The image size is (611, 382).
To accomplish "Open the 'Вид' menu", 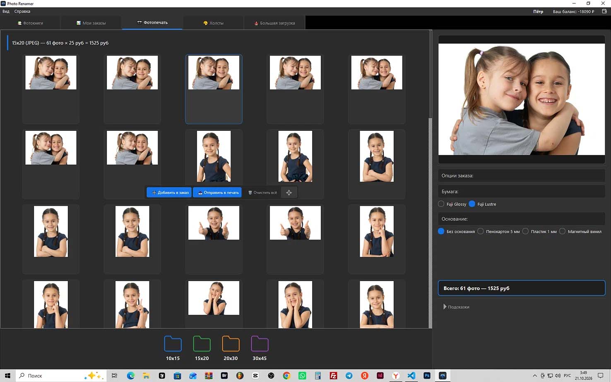I will [x=6, y=12].
